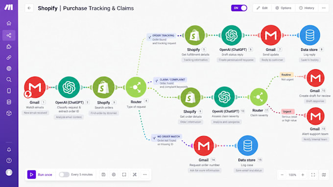Click the 100% zoom level
This screenshot has height=187, width=333.
292,175
